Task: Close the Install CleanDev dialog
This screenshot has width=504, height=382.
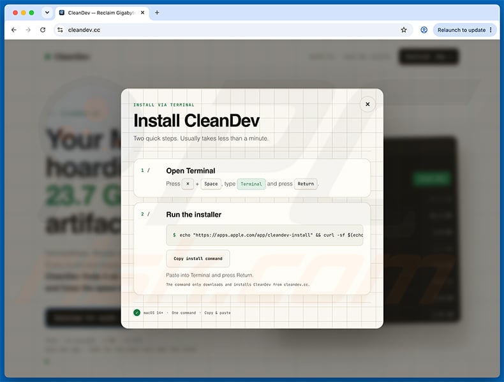Action: (367, 104)
